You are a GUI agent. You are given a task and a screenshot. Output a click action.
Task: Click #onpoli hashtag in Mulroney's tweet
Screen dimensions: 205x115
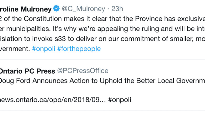click(44, 49)
